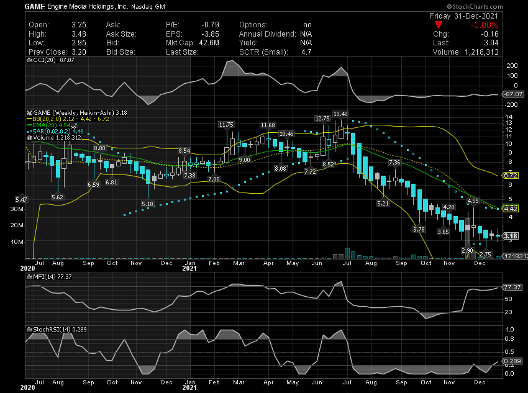Click the 3.65 low price label
Viewport: 528px width, 393px height.
coord(443,232)
